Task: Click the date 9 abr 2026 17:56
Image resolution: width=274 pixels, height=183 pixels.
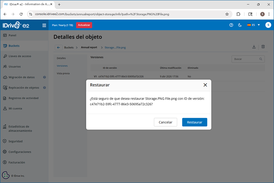Action: 169,76
